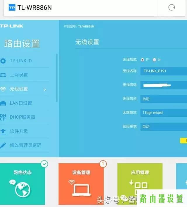Click the sidebar menu scrollbar
187x207 pixels.
[x=57, y=78]
